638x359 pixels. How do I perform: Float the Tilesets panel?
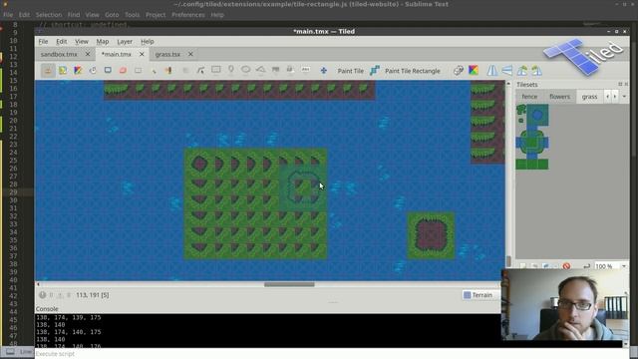[x=620, y=84]
